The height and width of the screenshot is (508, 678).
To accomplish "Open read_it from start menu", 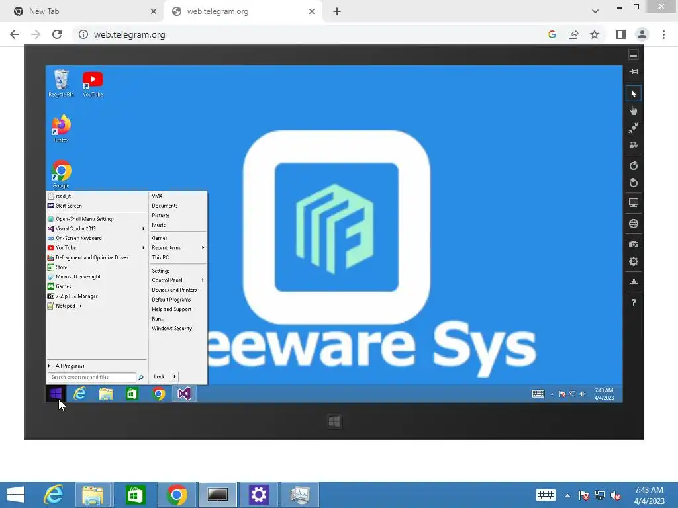I will pyautogui.click(x=63, y=196).
